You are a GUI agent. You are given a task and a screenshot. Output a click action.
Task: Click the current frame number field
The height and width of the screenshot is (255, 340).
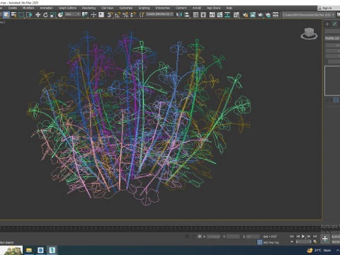(x=304, y=242)
